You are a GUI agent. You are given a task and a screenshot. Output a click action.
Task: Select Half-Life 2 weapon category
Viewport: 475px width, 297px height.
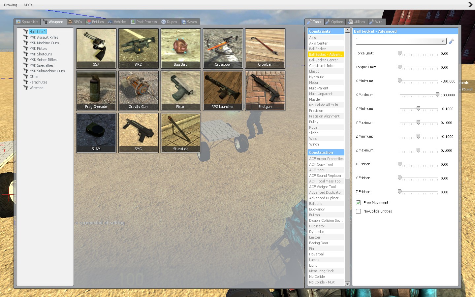click(x=38, y=32)
